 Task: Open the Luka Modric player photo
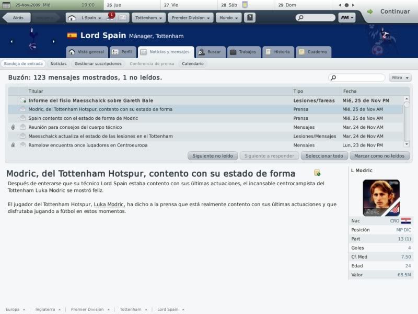pos(381,198)
